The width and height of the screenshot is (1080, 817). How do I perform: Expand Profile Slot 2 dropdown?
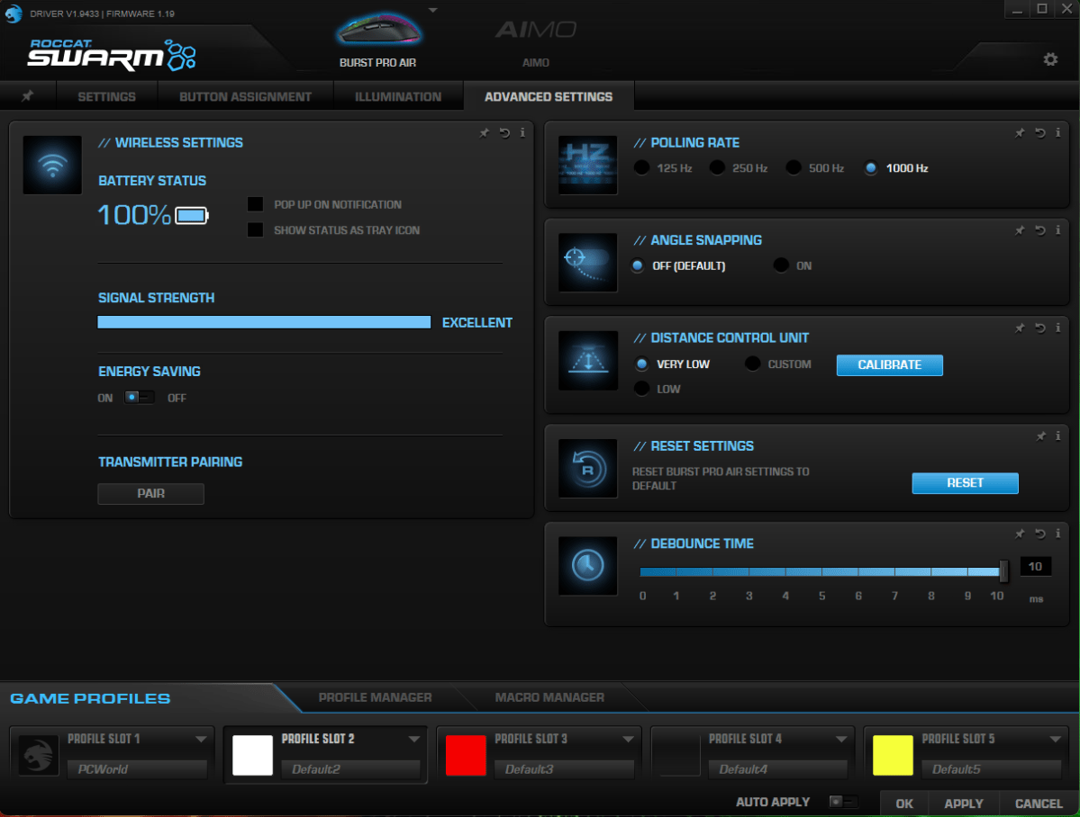pos(414,740)
